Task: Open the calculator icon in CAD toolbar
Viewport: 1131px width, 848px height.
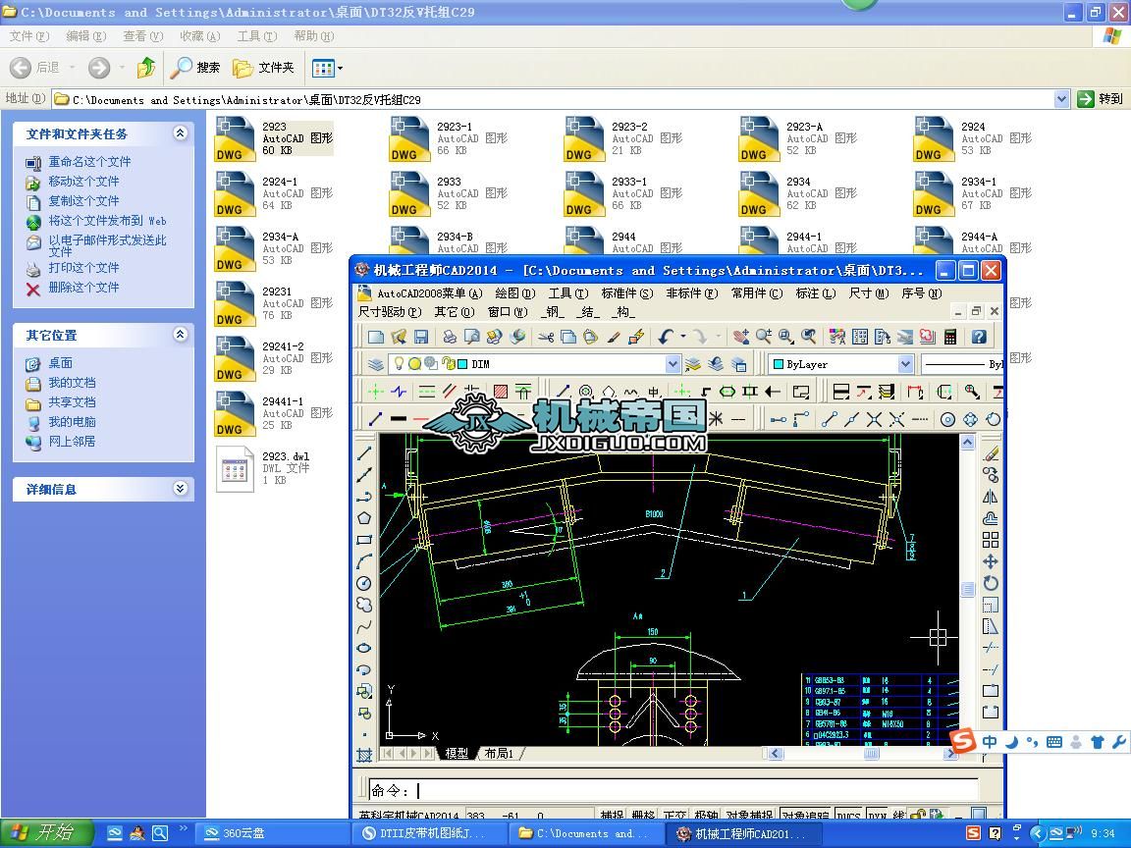Action: (x=950, y=337)
